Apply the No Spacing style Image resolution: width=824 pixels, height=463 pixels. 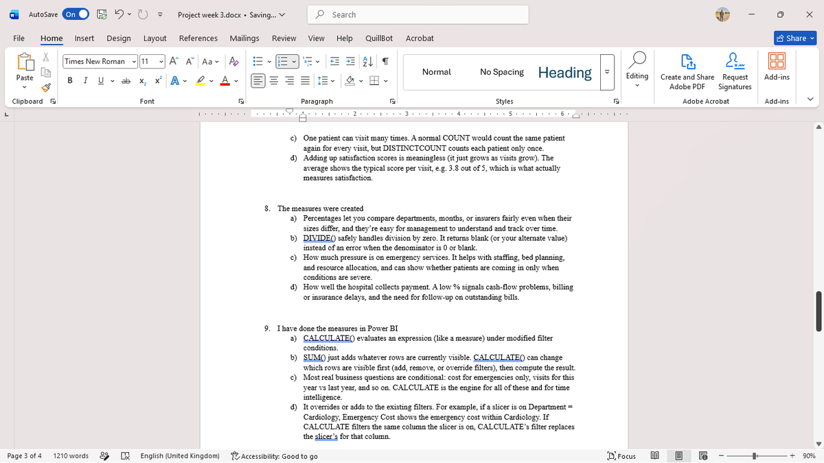(x=502, y=72)
